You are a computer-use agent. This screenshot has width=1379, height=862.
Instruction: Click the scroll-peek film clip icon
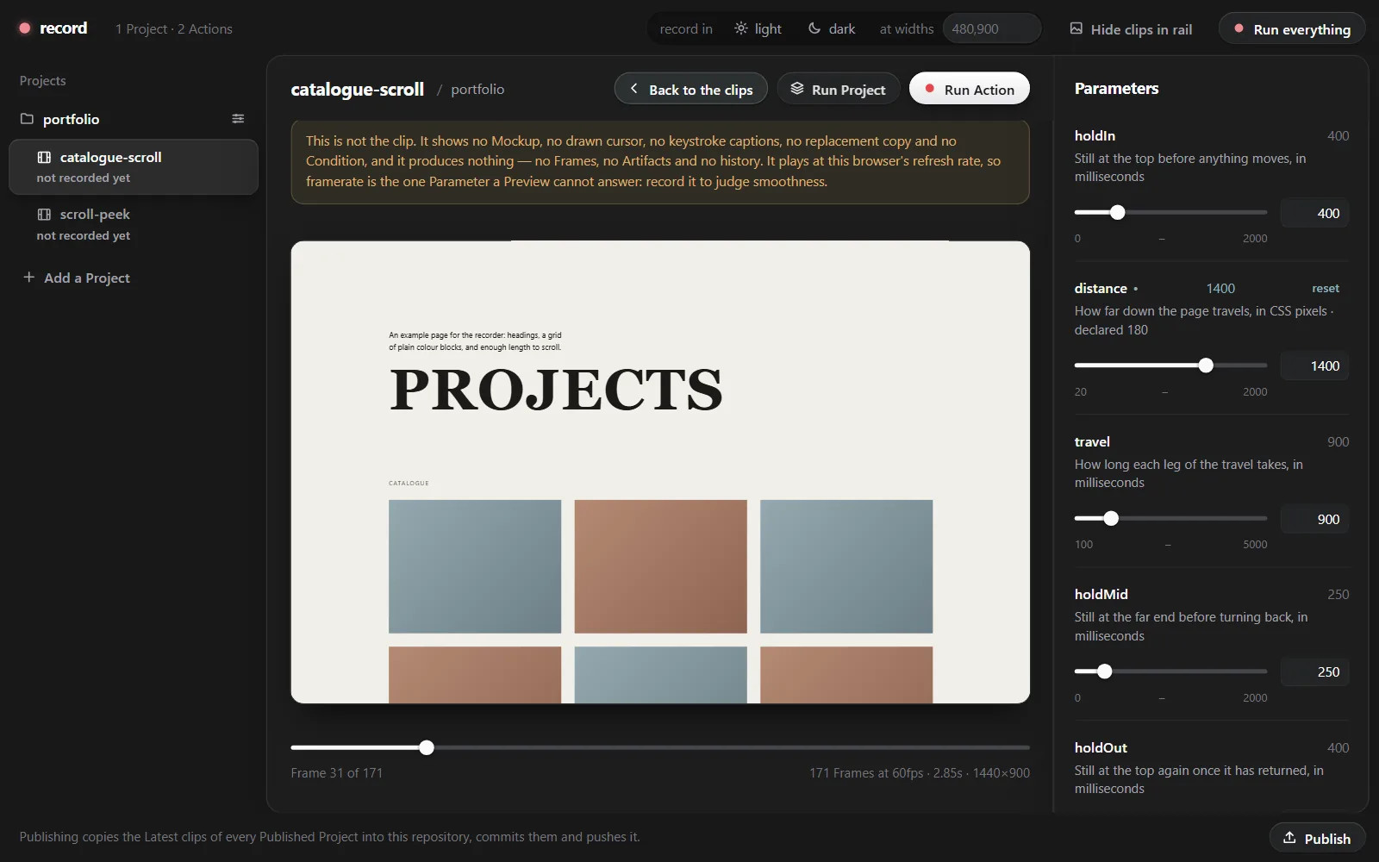pos(44,214)
